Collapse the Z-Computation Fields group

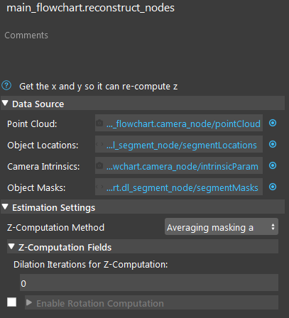(11, 246)
